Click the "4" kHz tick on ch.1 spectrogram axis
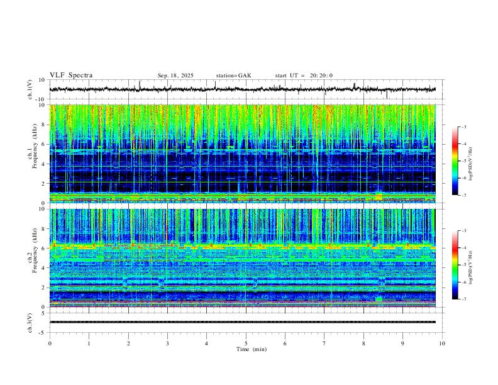The height and width of the screenshot is (385, 498). [43, 164]
